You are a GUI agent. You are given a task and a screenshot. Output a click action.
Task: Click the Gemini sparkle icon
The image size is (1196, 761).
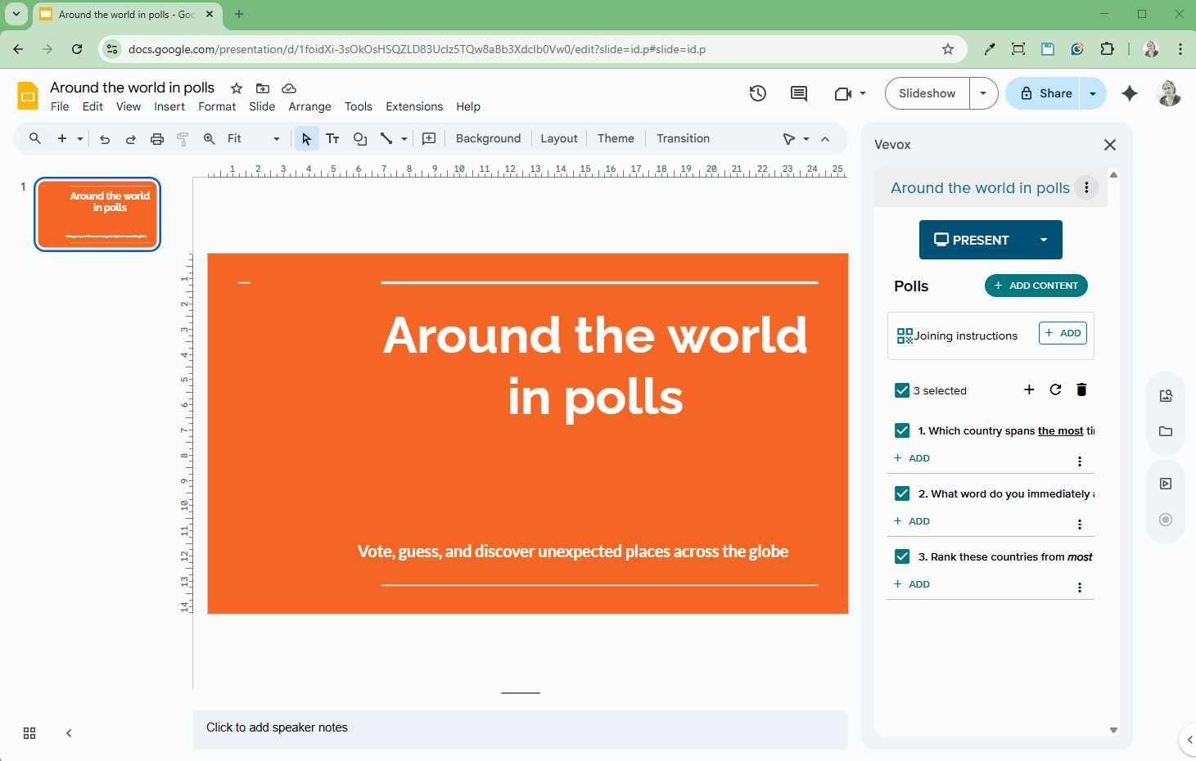click(1130, 93)
